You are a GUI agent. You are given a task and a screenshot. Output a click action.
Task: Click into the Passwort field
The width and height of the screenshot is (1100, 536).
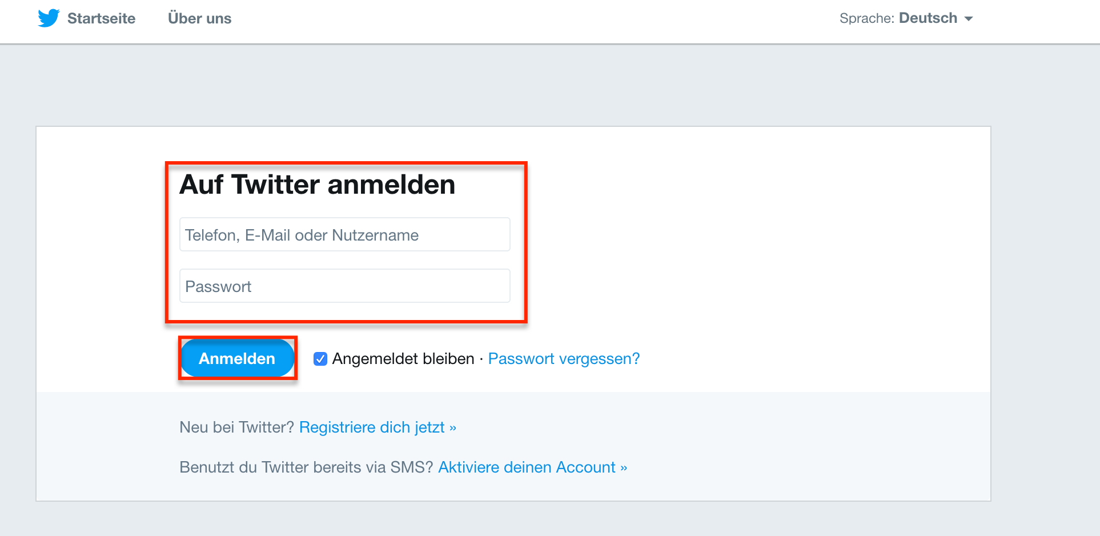344,286
